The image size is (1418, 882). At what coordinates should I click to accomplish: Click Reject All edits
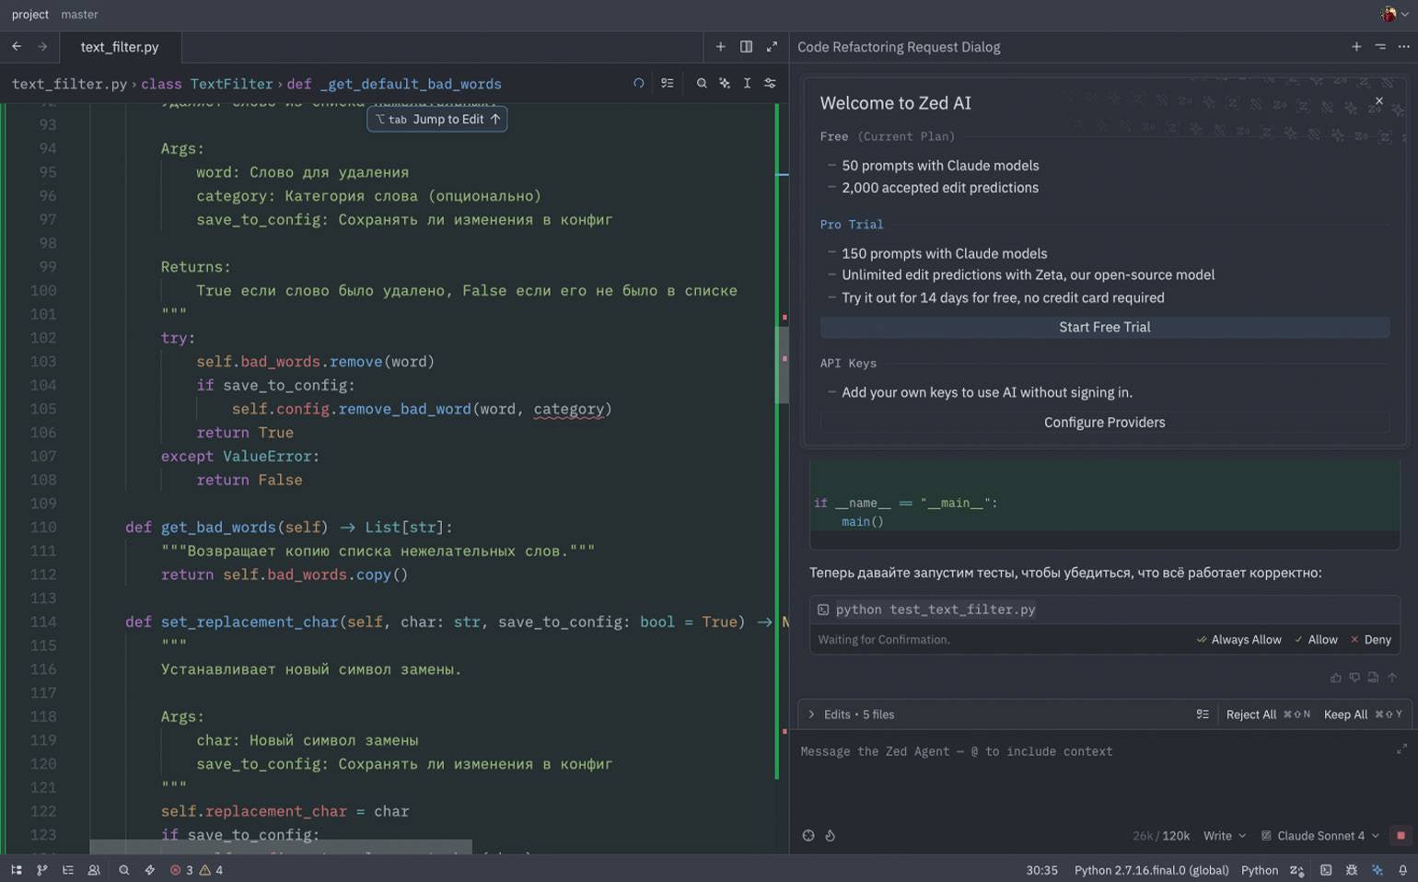pos(1269,714)
